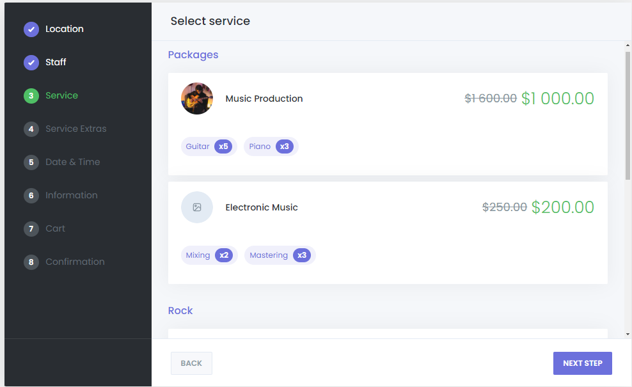The height and width of the screenshot is (387, 632).
Task: Click the Service Extras step circle icon
Action: (x=31, y=129)
